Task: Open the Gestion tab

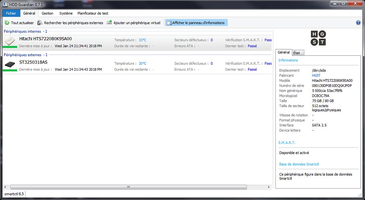Action: click(48, 13)
